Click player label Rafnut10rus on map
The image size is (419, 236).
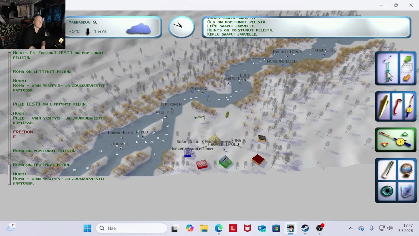[x=287, y=52]
